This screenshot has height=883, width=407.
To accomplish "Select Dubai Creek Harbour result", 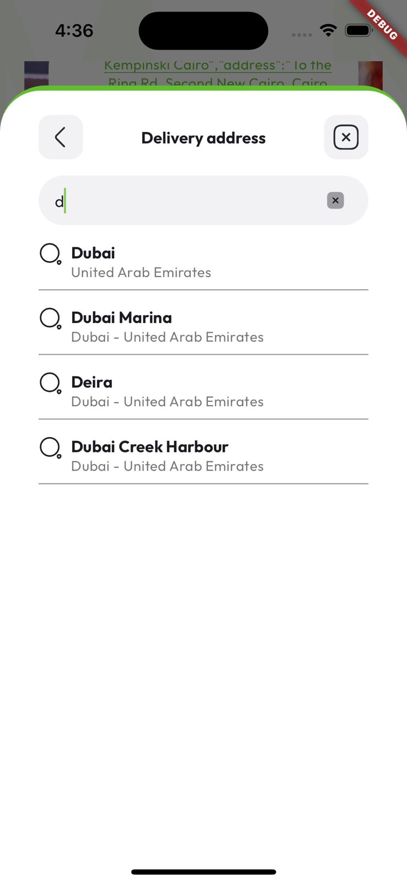I will pos(203,456).
